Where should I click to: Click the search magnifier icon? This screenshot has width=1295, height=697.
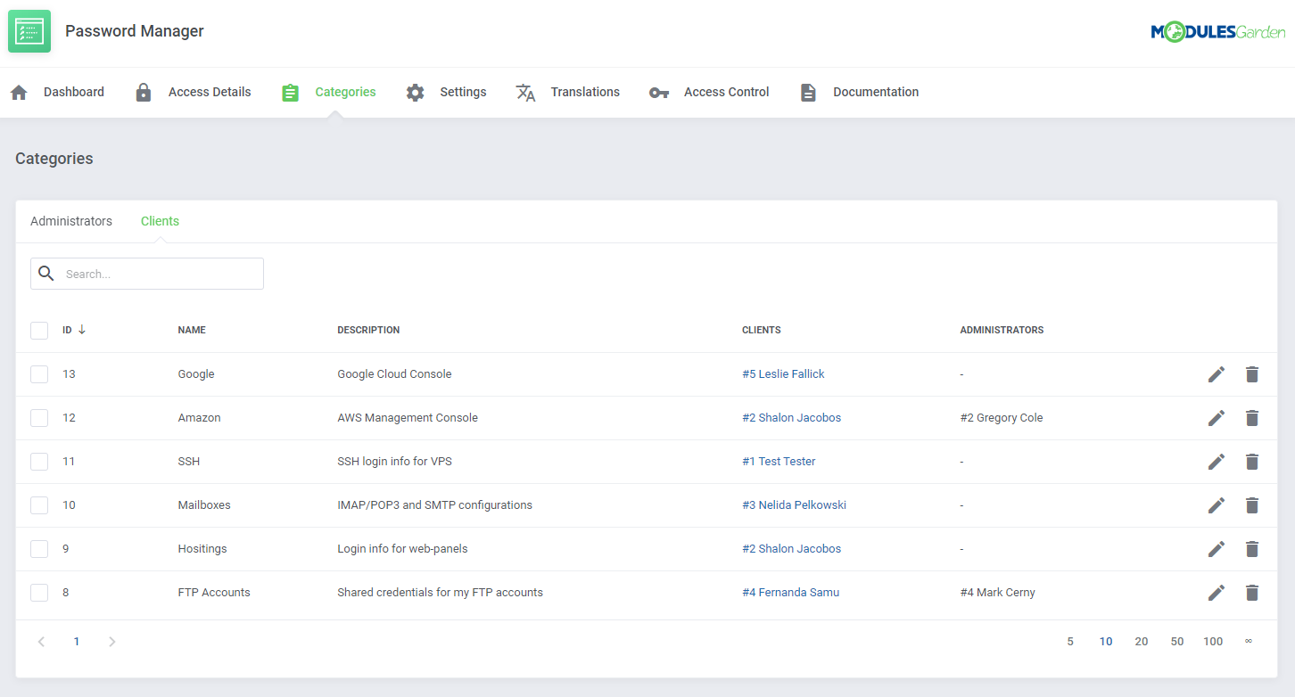46,274
